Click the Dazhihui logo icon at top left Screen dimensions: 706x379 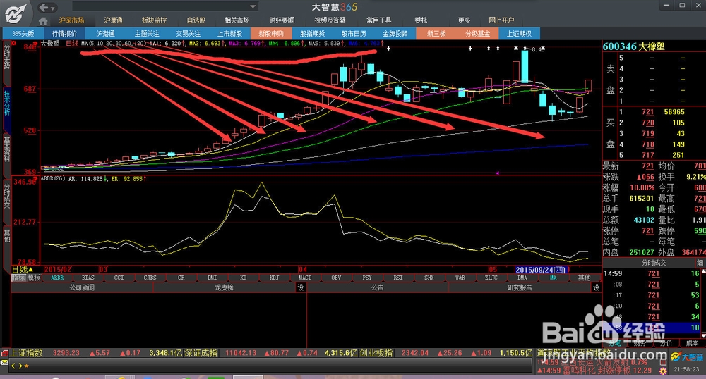pyautogui.click(x=16, y=14)
